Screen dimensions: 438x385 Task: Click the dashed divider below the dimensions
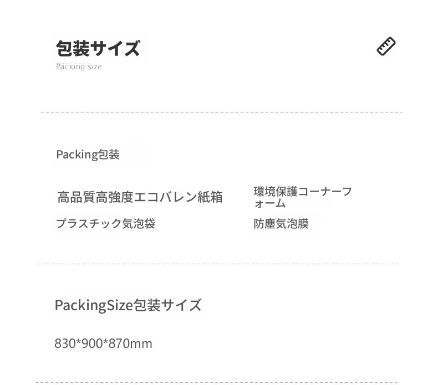click(216, 382)
